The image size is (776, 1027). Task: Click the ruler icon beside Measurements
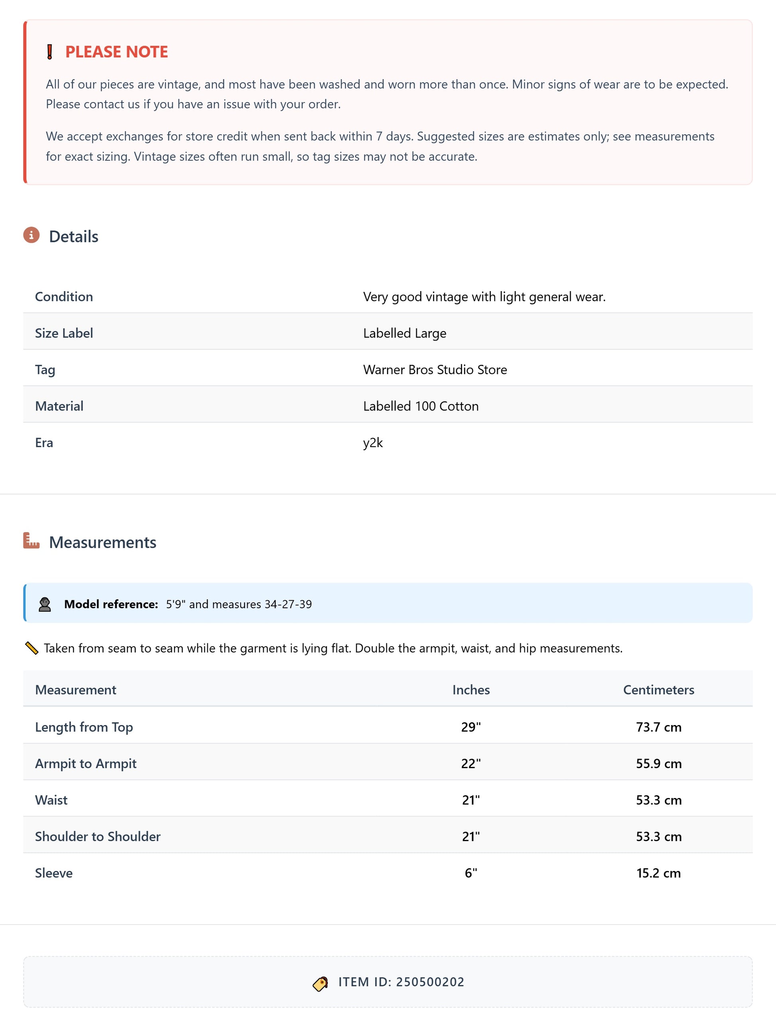(31, 541)
